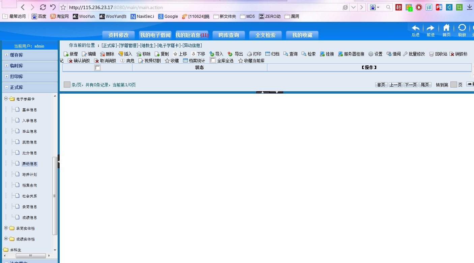
Task: Open the 资料修改 tab
Action: [119, 35]
